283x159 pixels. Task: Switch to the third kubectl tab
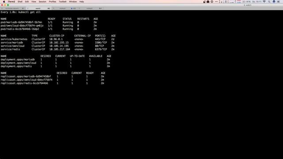coord(65,8)
